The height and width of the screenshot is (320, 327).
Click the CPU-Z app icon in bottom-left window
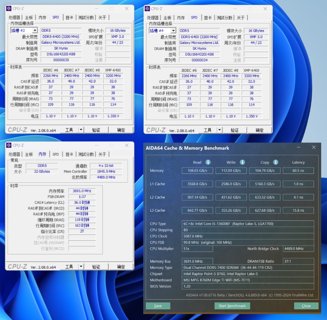click(x=9, y=145)
